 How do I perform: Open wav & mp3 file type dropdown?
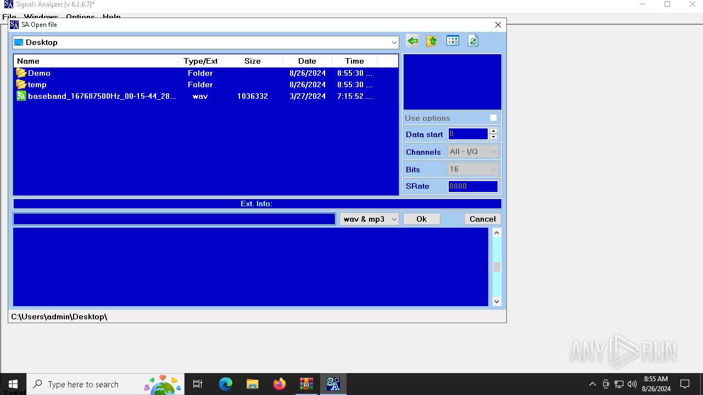point(369,219)
